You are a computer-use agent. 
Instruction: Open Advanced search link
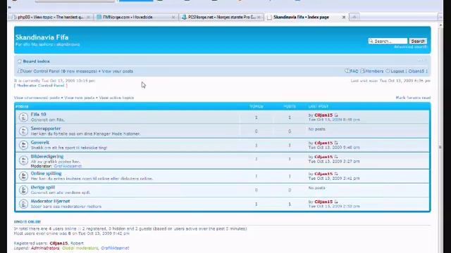coord(410,47)
